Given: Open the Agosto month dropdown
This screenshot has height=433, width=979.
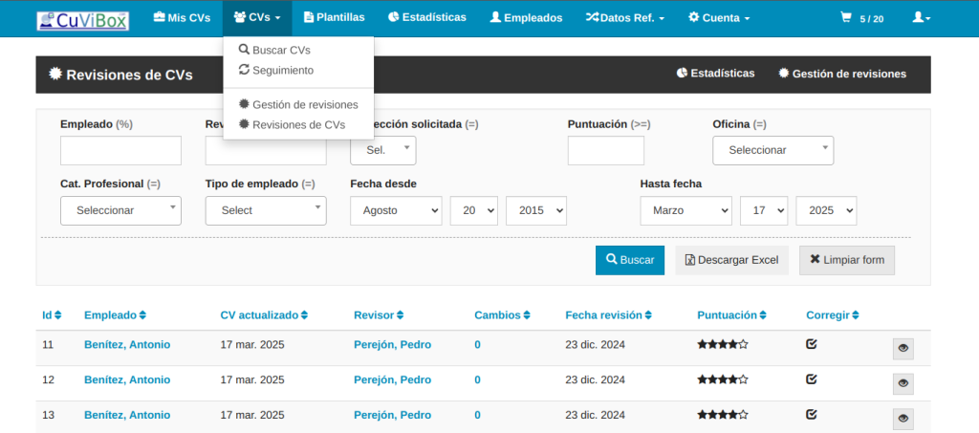Looking at the screenshot, I should (396, 210).
